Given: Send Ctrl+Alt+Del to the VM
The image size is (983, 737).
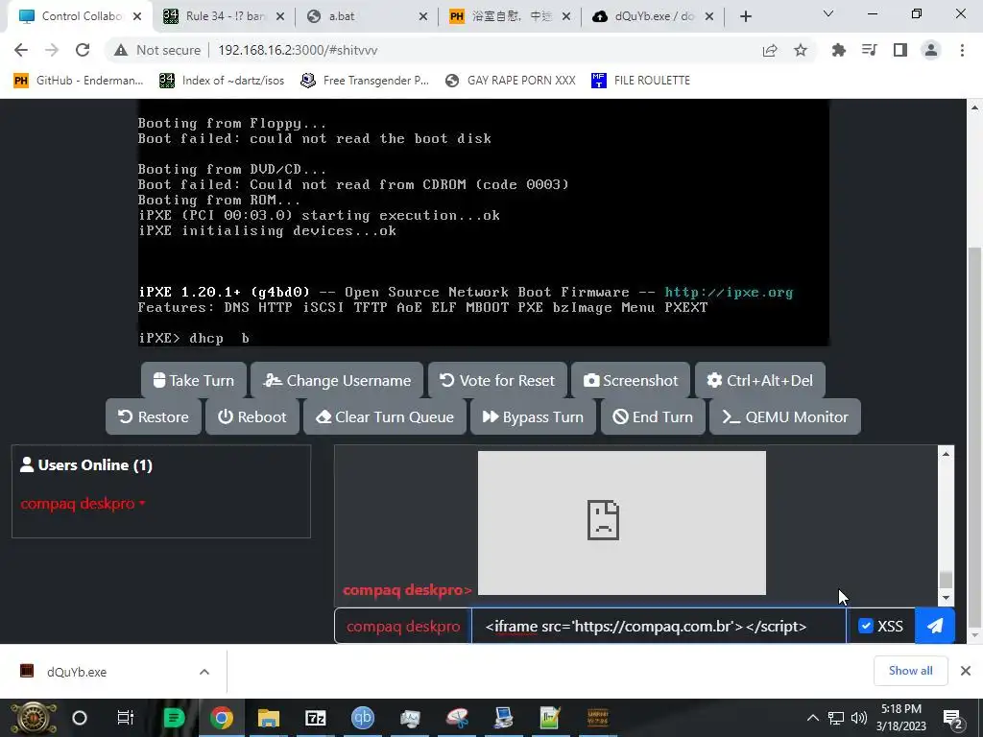Looking at the screenshot, I should coord(760,380).
